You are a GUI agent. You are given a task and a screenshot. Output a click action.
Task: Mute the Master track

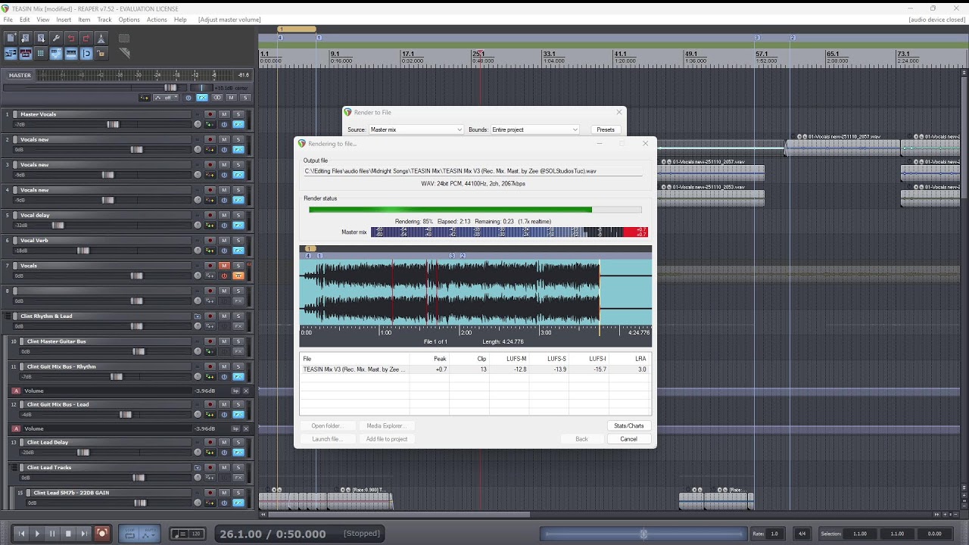[x=232, y=98]
